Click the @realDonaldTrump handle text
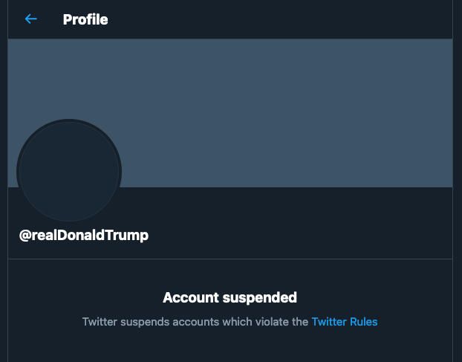Viewport: 462px width, 362px height. [84, 235]
